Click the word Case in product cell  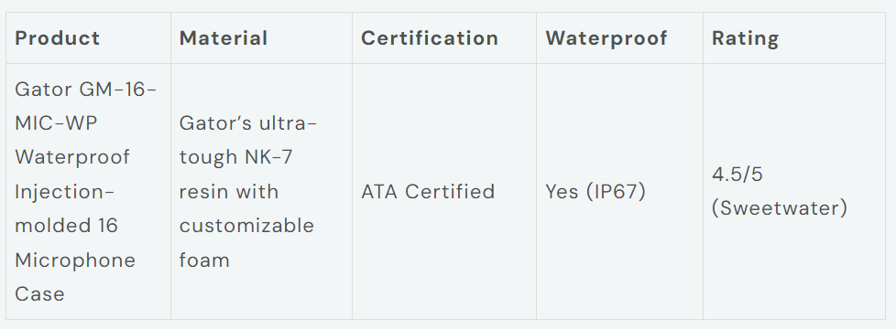[x=39, y=293]
